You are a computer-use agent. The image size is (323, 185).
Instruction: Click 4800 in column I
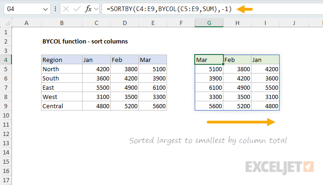[x=265, y=106]
